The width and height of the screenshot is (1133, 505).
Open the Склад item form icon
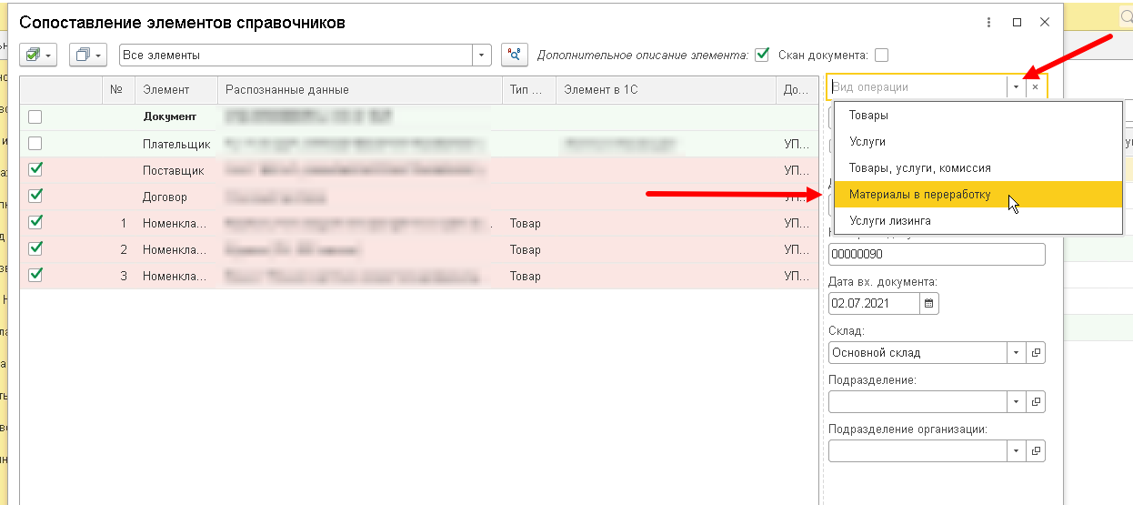1036,353
